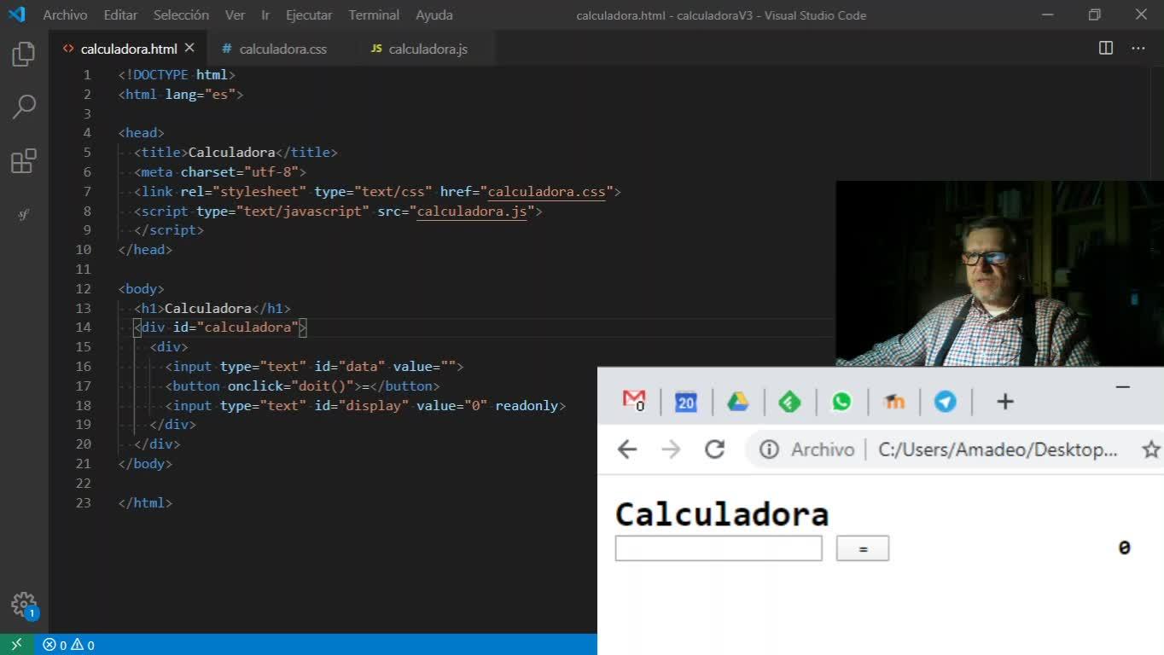Click the '=' button on the Calculadora page
Image resolution: width=1164 pixels, height=655 pixels.
pyautogui.click(x=863, y=548)
